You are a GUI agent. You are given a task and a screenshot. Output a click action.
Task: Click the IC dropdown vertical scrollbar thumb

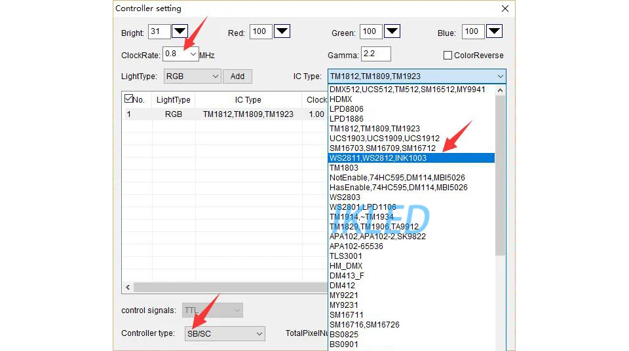(x=500, y=175)
